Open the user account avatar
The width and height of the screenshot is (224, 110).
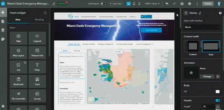coord(219,4)
